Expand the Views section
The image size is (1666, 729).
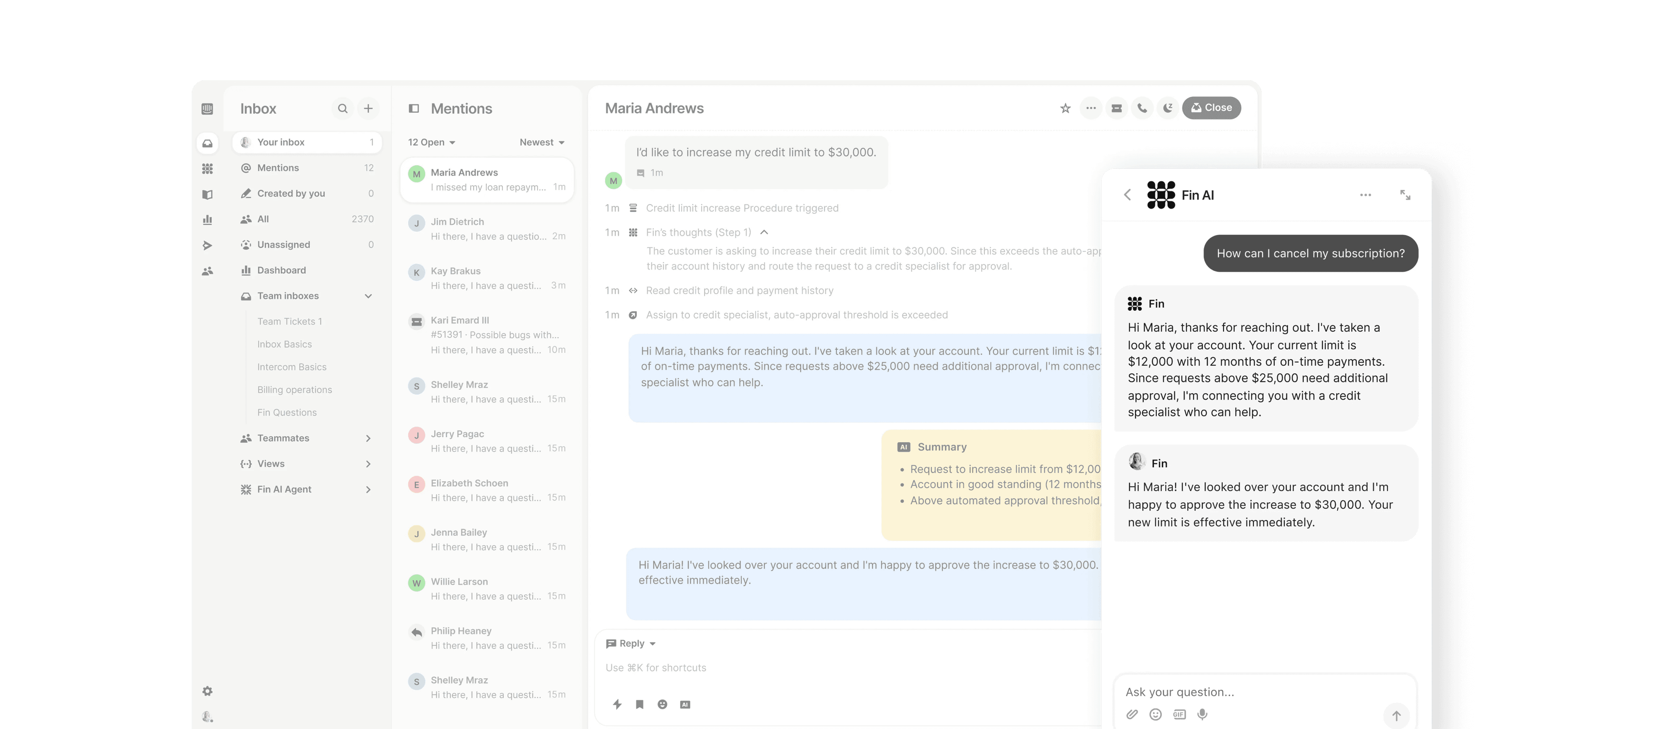(x=368, y=464)
